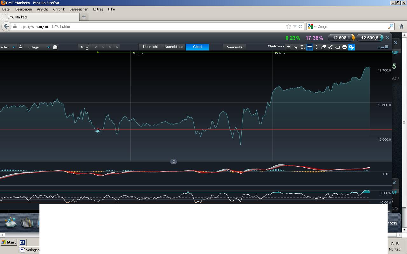407x254 pixels.
Task: Open the Ansicht menu
Action: click(42, 9)
